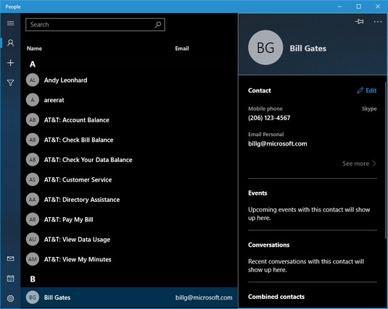
Task: Open the Settings gear icon
Action: click(10, 298)
